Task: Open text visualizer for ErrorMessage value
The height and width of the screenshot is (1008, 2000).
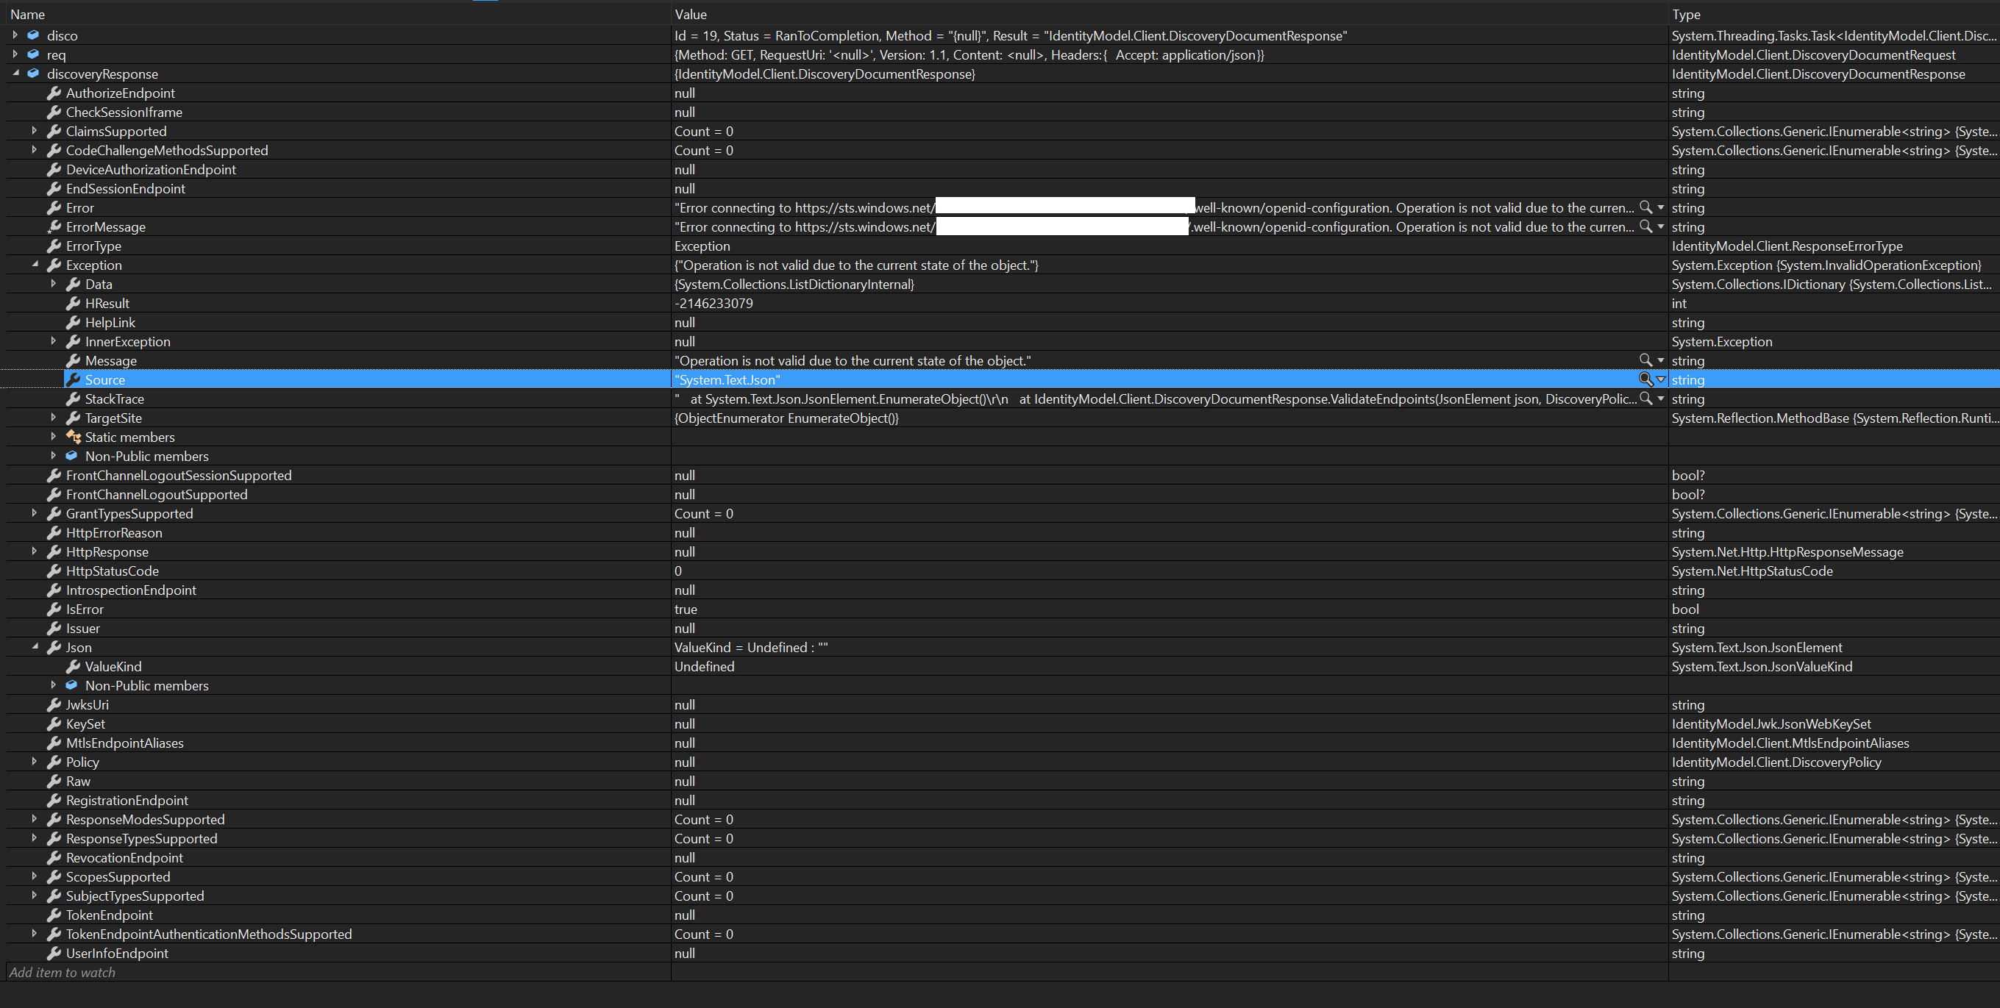Action: (x=1645, y=226)
